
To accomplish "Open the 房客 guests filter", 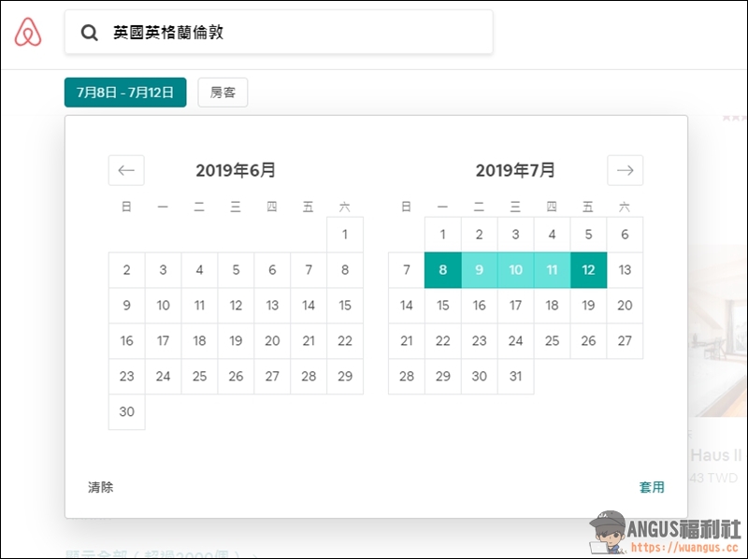I will coord(223,93).
